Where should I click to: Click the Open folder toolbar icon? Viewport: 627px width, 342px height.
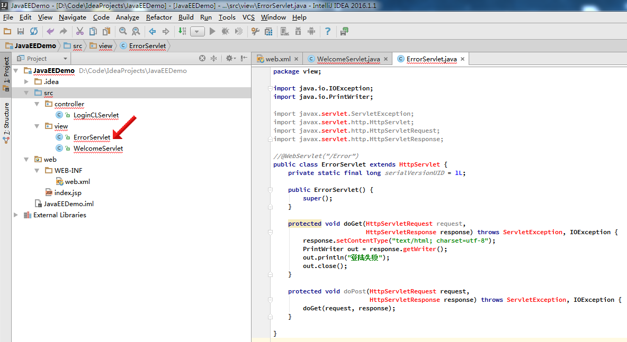coord(7,31)
